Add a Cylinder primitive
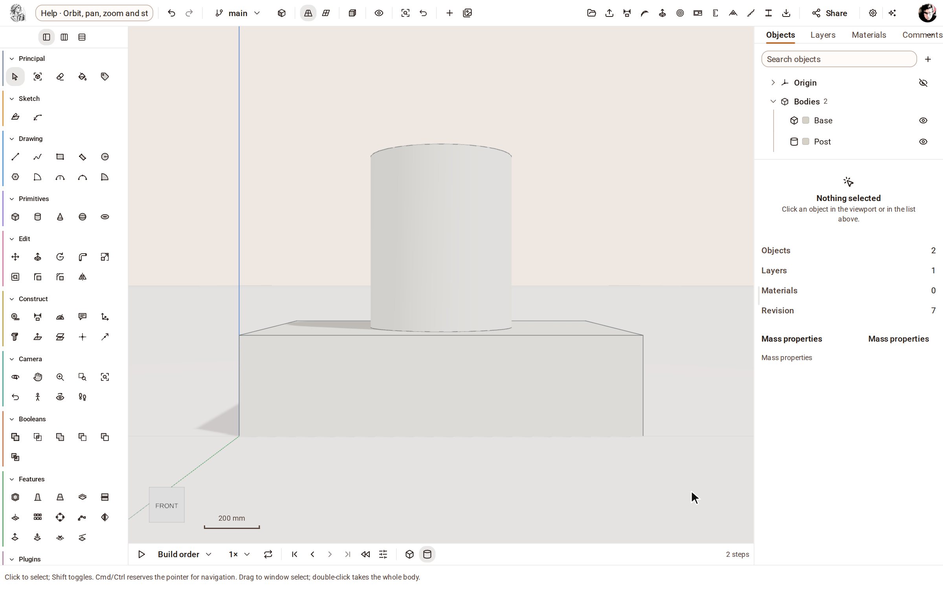This screenshot has width=943, height=589. [x=38, y=217]
